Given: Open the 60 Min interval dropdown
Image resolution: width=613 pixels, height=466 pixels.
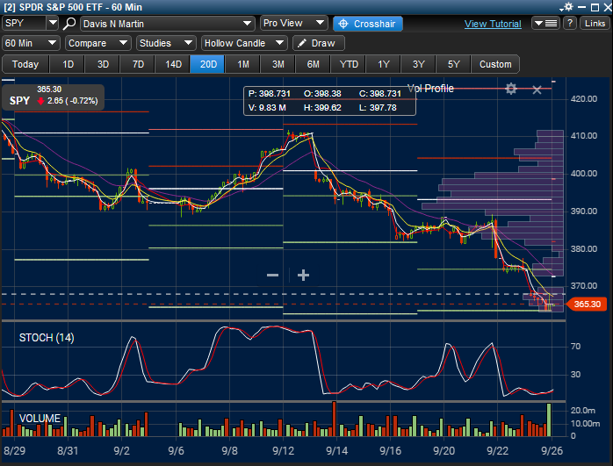Looking at the screenshot, I should [x=31, y=43].
